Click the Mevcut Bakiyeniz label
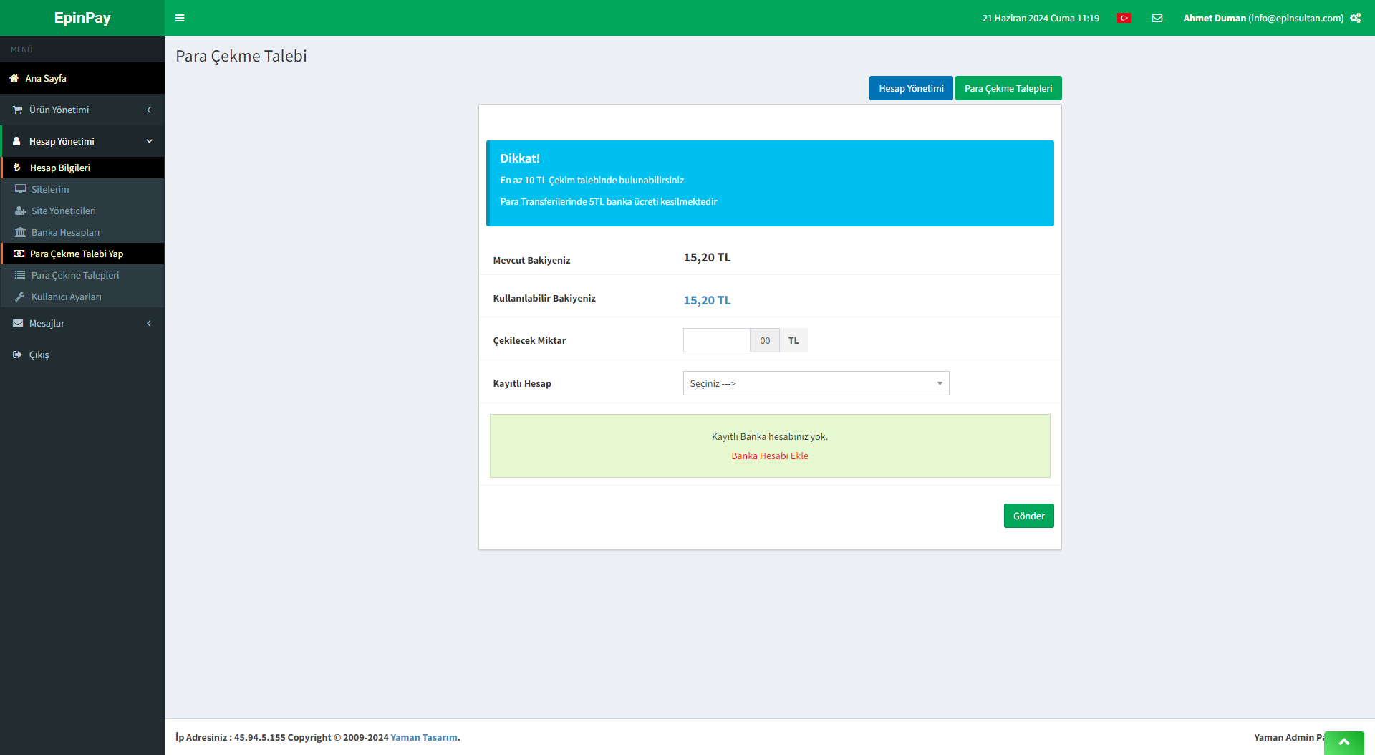 pos(531,260)
